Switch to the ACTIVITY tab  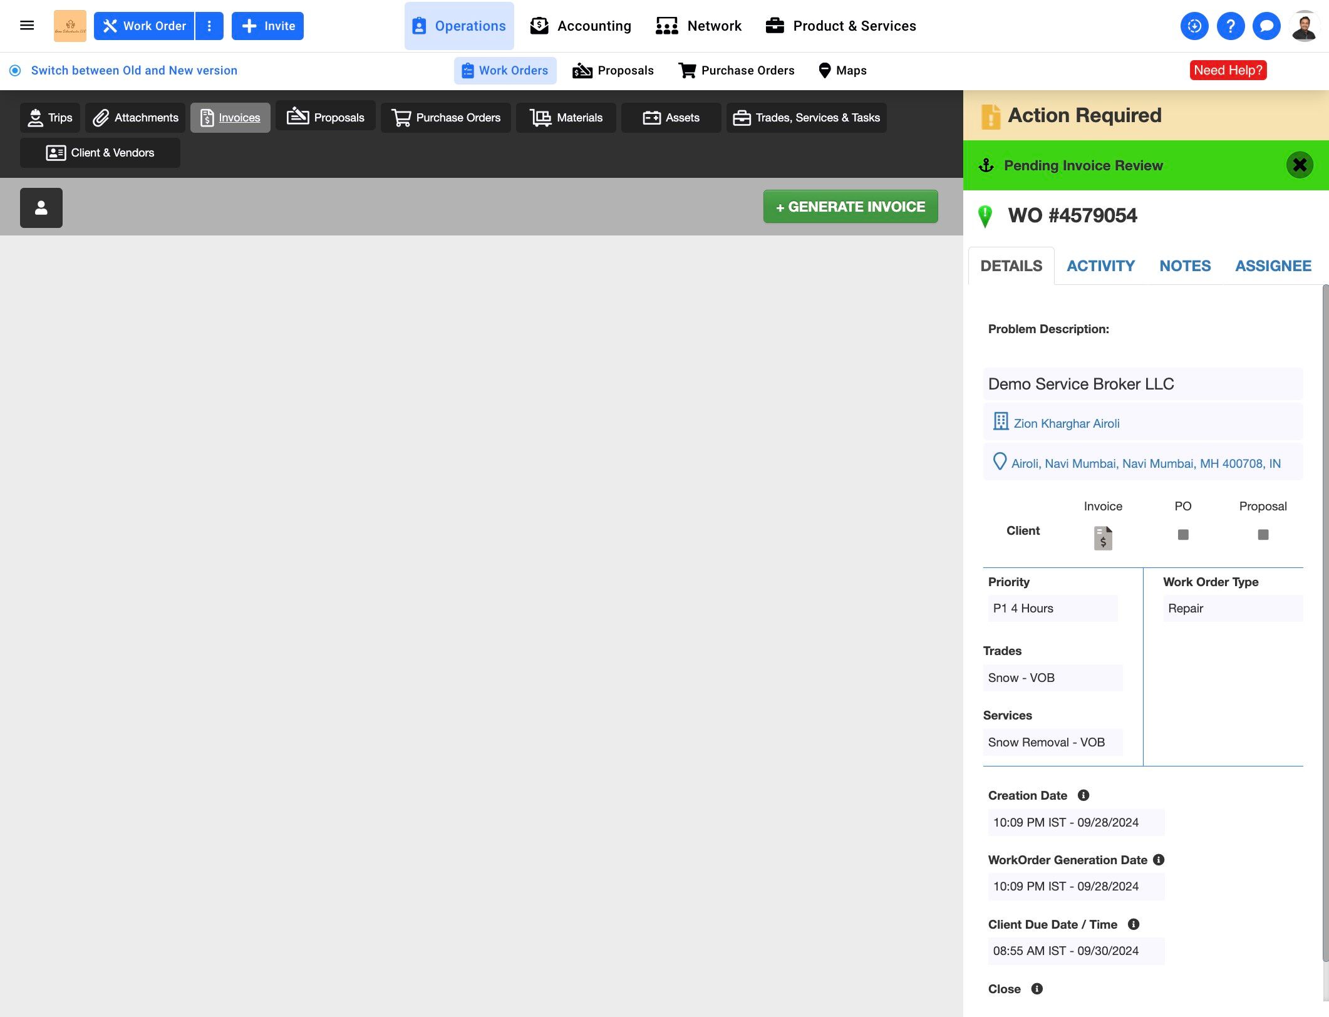pyautogui.click(x=1100, y=266)
